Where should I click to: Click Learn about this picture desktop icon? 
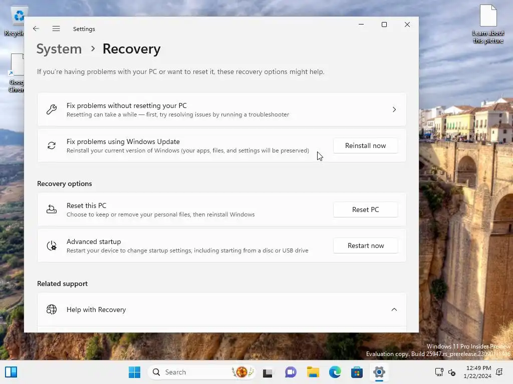pyautogui.click(x=488, y=24)
